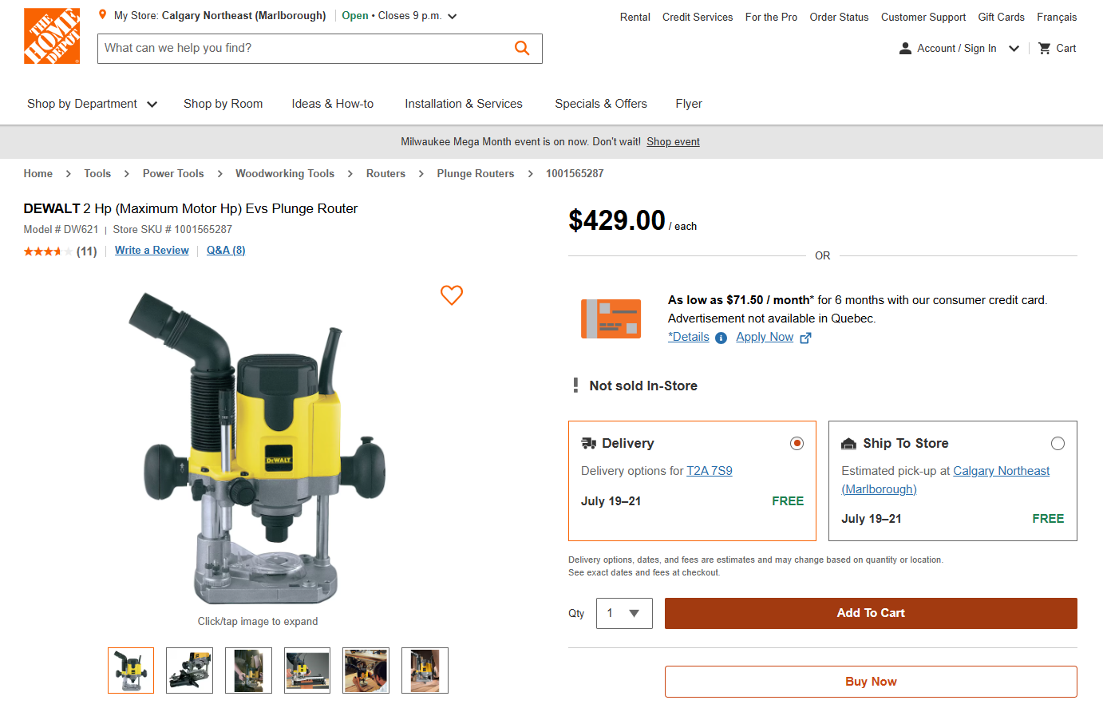Select the second product thumbnail
This screenshot has height=708, width=1103.
click(x=190, y=670)
